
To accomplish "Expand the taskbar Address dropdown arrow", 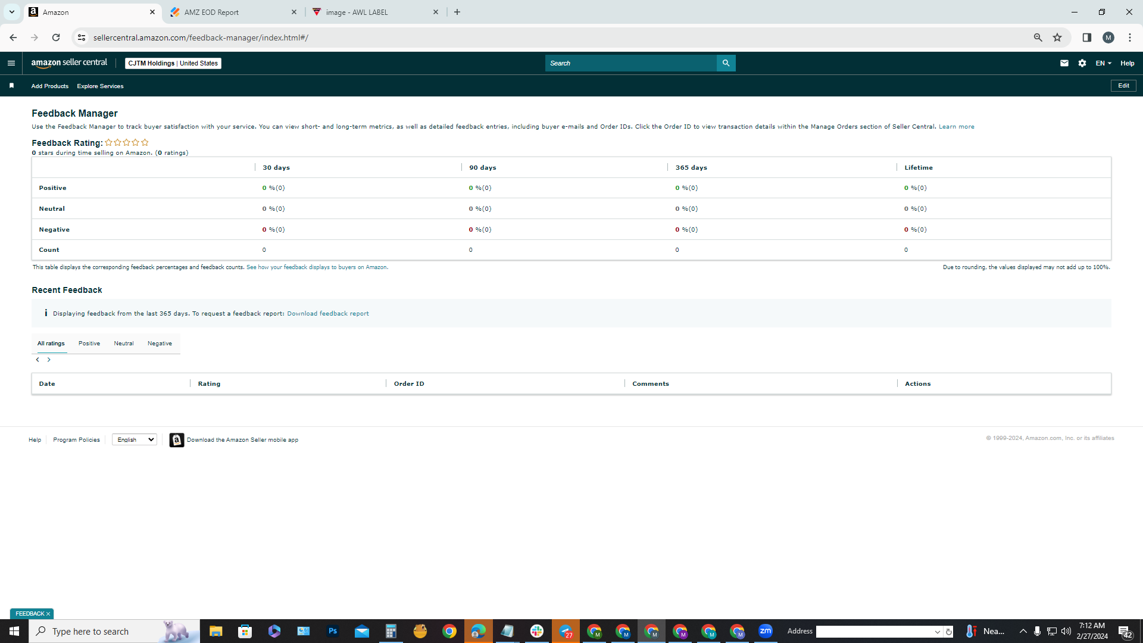I will [x=938, y=632].
